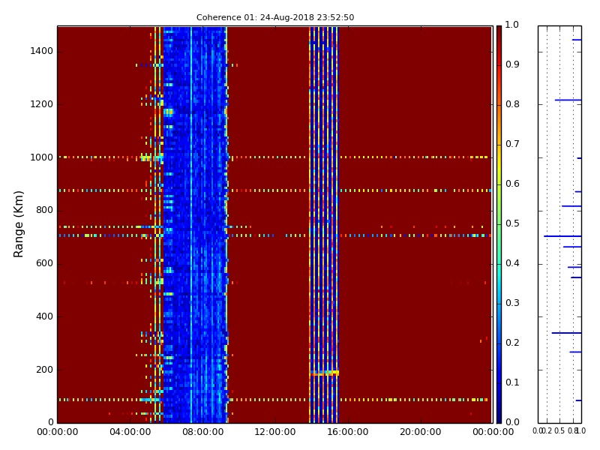Click the blue low-coherence band near 08:00:00
Screen dimensions: 600x450
pos(195,224)
